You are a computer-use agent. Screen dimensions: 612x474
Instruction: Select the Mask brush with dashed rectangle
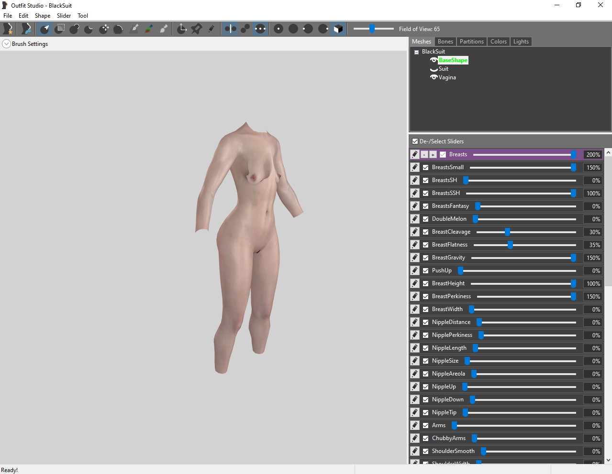click(60, 29)
